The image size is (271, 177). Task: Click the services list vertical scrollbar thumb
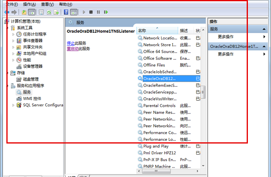(x=203, y=92)
